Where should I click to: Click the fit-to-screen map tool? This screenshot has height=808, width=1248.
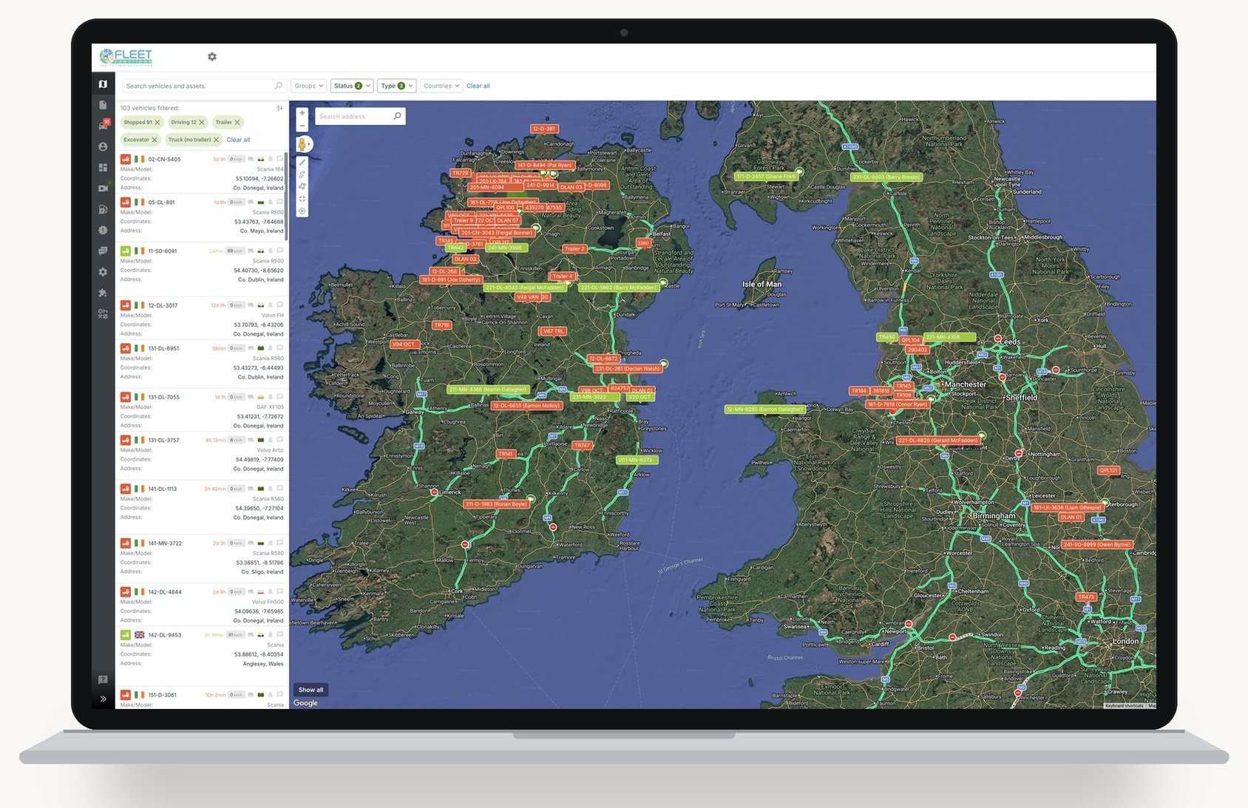(302, 199)
